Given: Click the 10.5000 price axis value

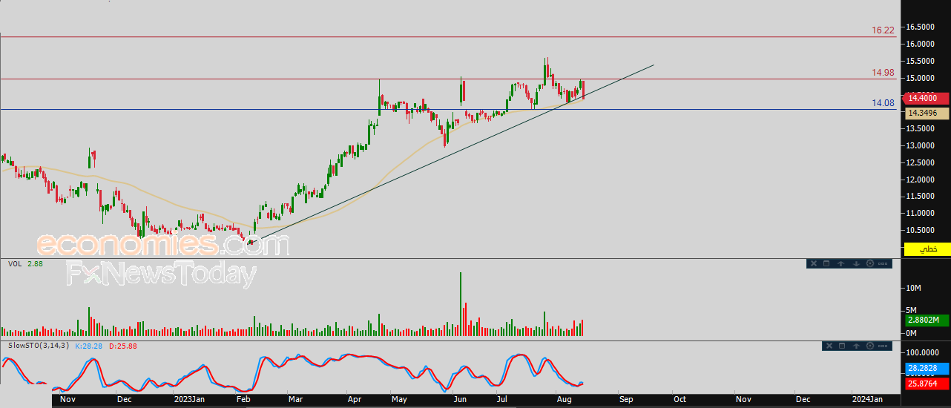Looking at the screenshot, I should 921,230.
